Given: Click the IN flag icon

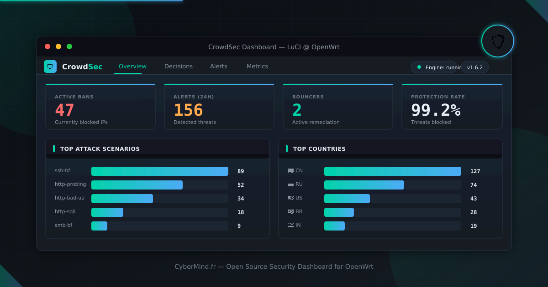Looking at the screenshot, I should 291,225.
